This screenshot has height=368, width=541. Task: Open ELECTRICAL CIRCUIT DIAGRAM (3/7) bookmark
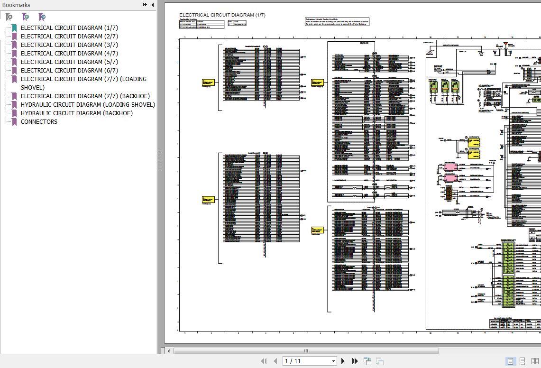69,45
